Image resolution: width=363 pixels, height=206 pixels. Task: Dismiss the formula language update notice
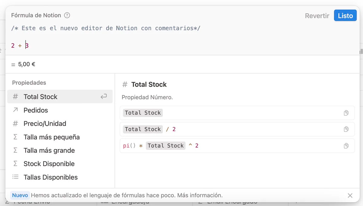(x=350, y=195)
